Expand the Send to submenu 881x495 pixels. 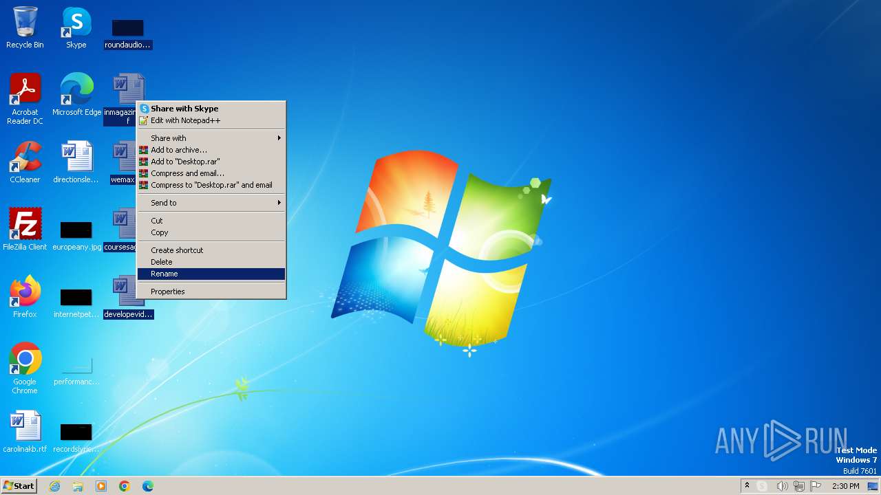[x=211, y=203]
